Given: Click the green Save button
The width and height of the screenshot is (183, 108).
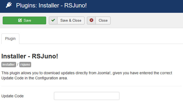Looking at the screenshot, I should tap(25, 21).
